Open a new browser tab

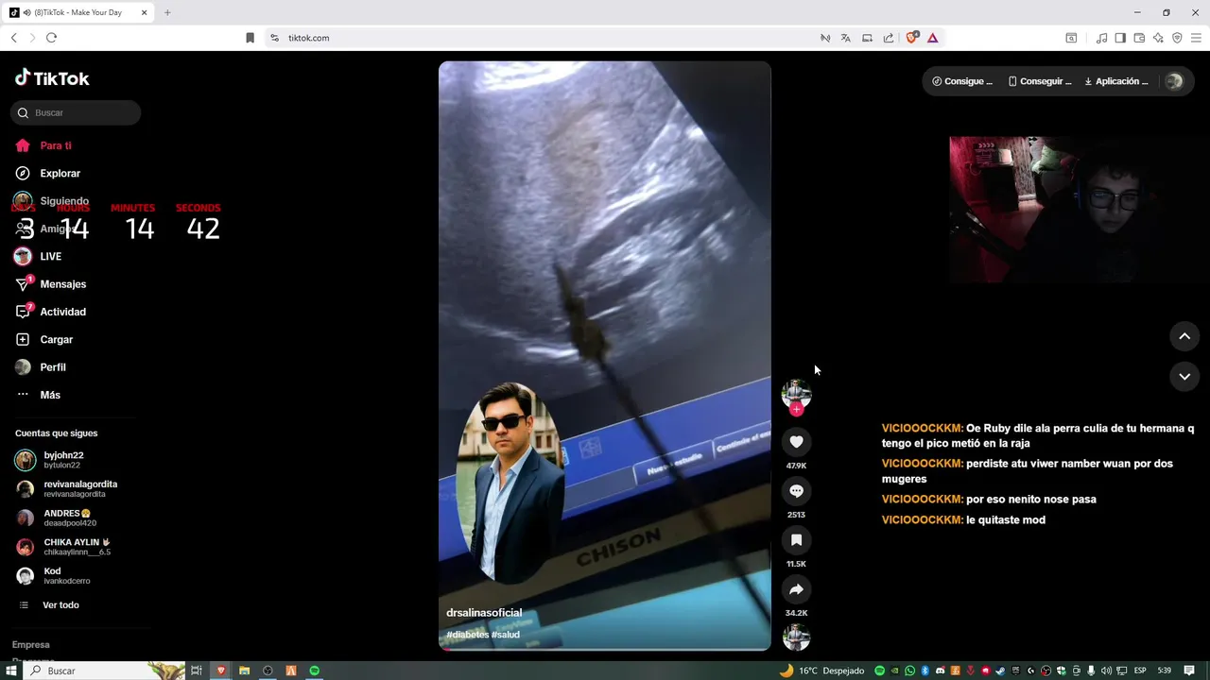pos(167,12)
